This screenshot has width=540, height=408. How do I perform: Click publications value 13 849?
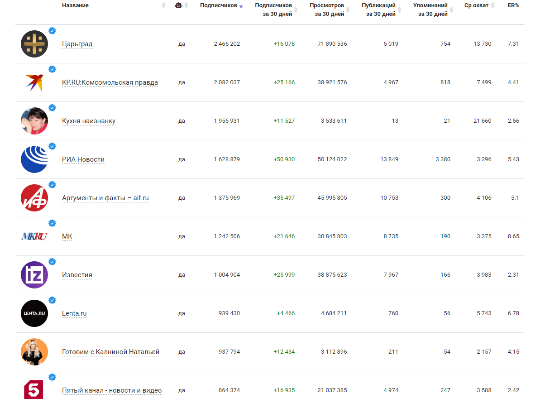(x=389, y=159)
